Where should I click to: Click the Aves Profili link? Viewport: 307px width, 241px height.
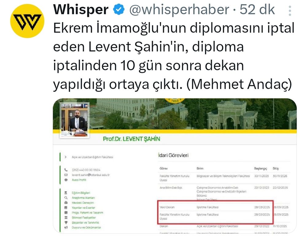tap(79, 180)
